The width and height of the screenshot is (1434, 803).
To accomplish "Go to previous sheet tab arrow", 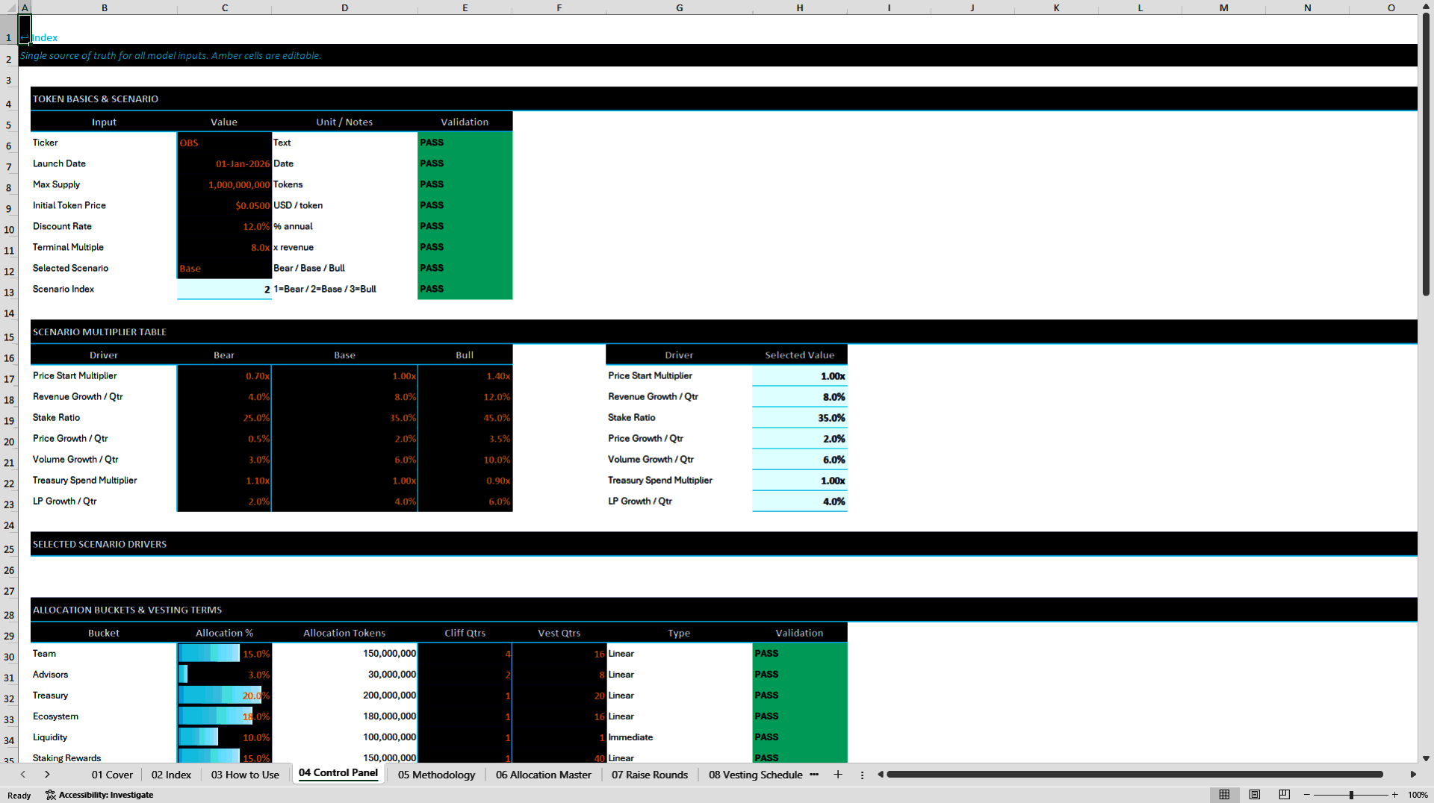I will [23, 775].
